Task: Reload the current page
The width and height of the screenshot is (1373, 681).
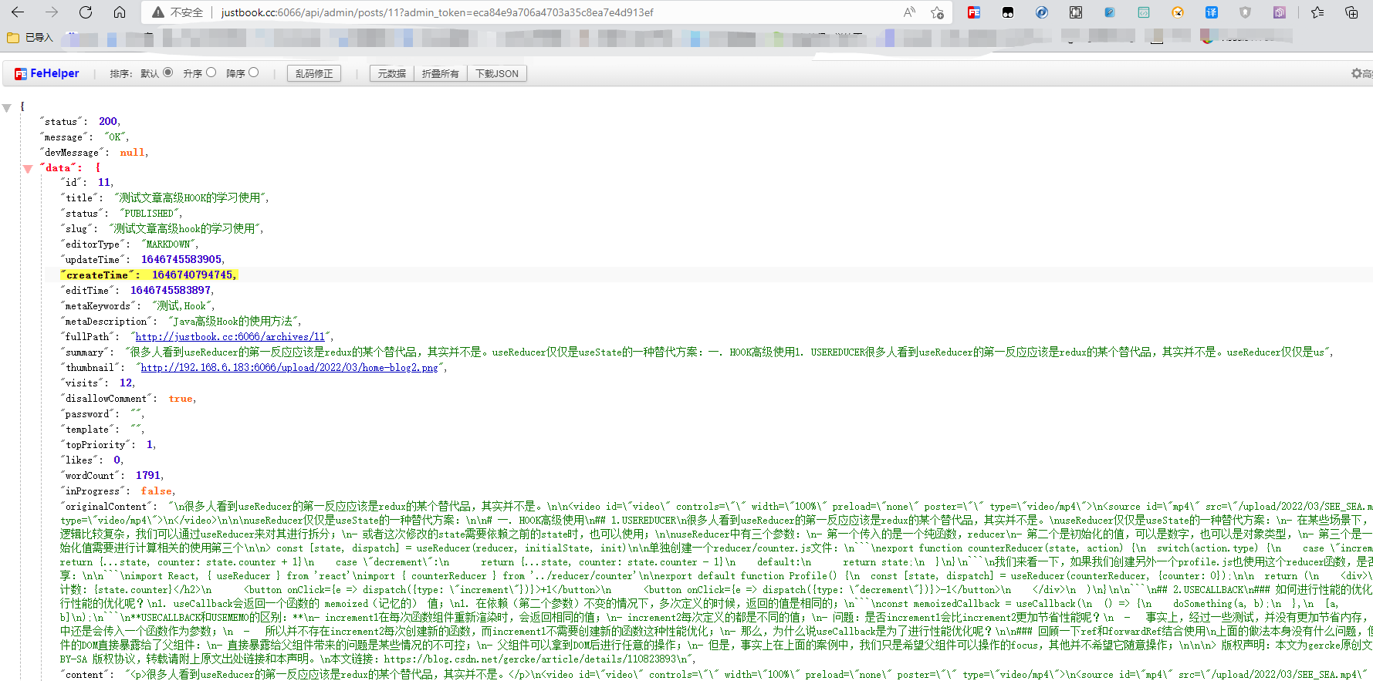Action: pyautogui.click(x=86, y=12)
